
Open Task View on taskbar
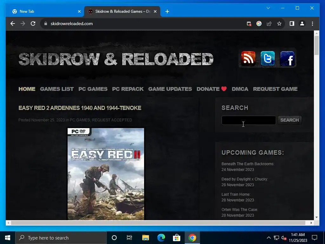point(129,238)
